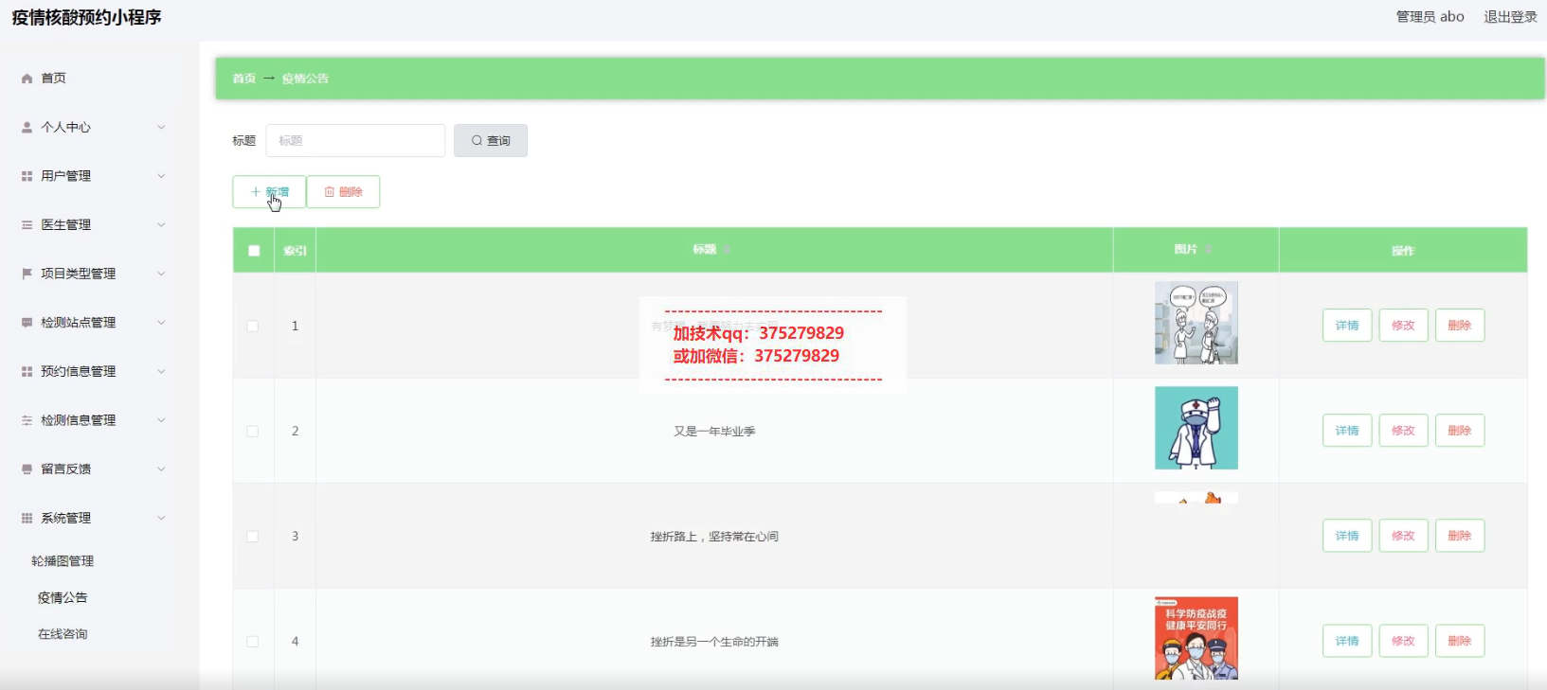
Task: Check the checkbox for row 2 又是一年毕业季
Action: (253, 432)
